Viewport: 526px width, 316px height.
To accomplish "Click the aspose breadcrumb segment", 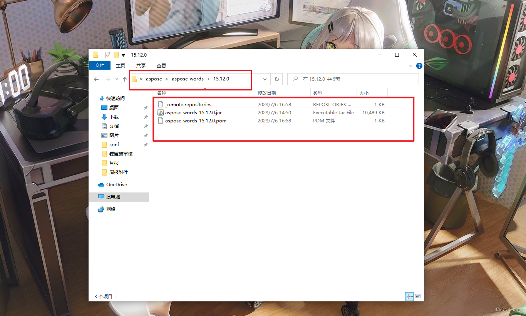I will tap(154, 79).
